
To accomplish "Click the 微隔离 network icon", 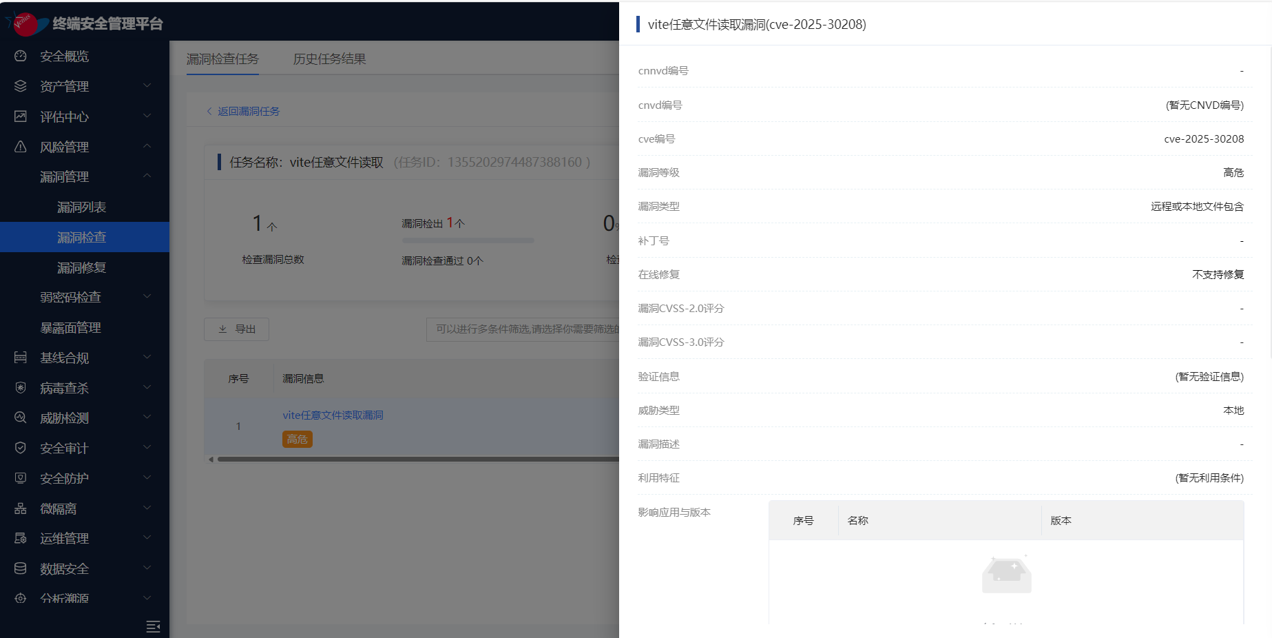I will click(x=21, y=508).
